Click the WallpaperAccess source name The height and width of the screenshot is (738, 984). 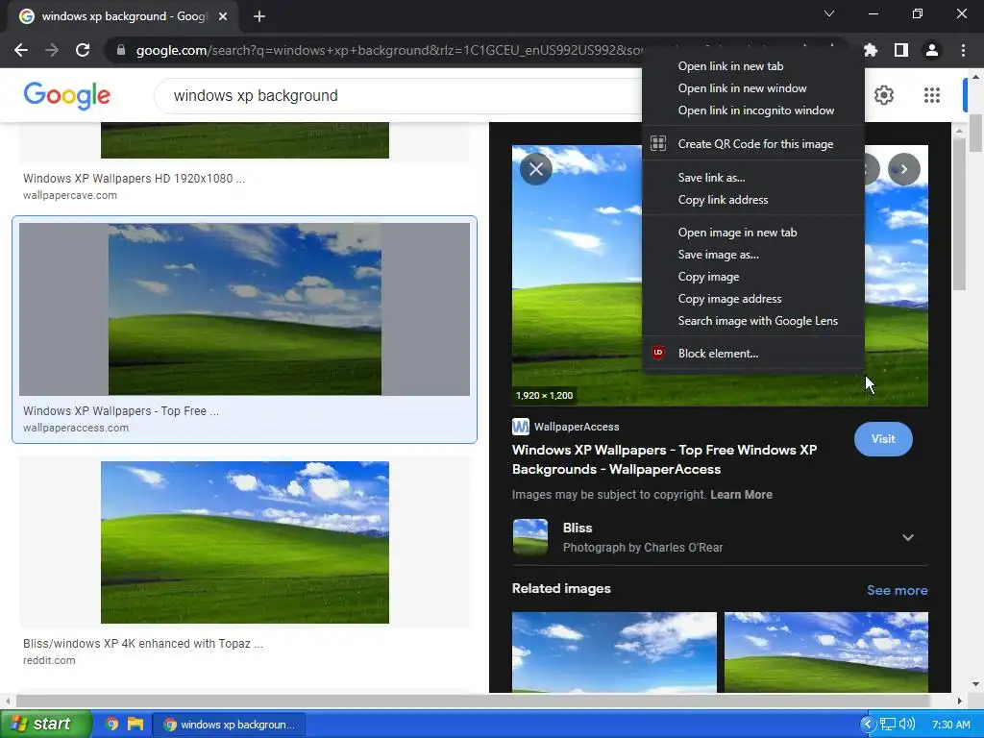[577, 427]
